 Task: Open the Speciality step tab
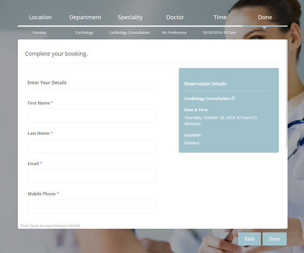130,17
